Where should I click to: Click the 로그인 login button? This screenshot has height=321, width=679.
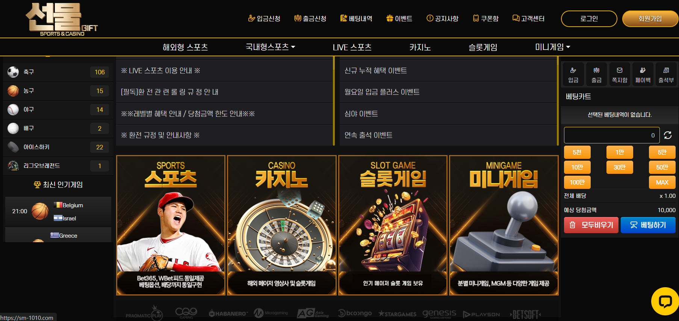click(x=589, y=18)
